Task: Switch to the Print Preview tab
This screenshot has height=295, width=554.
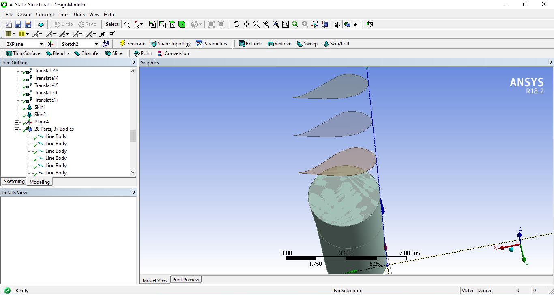Action: (x=186, y=279)
